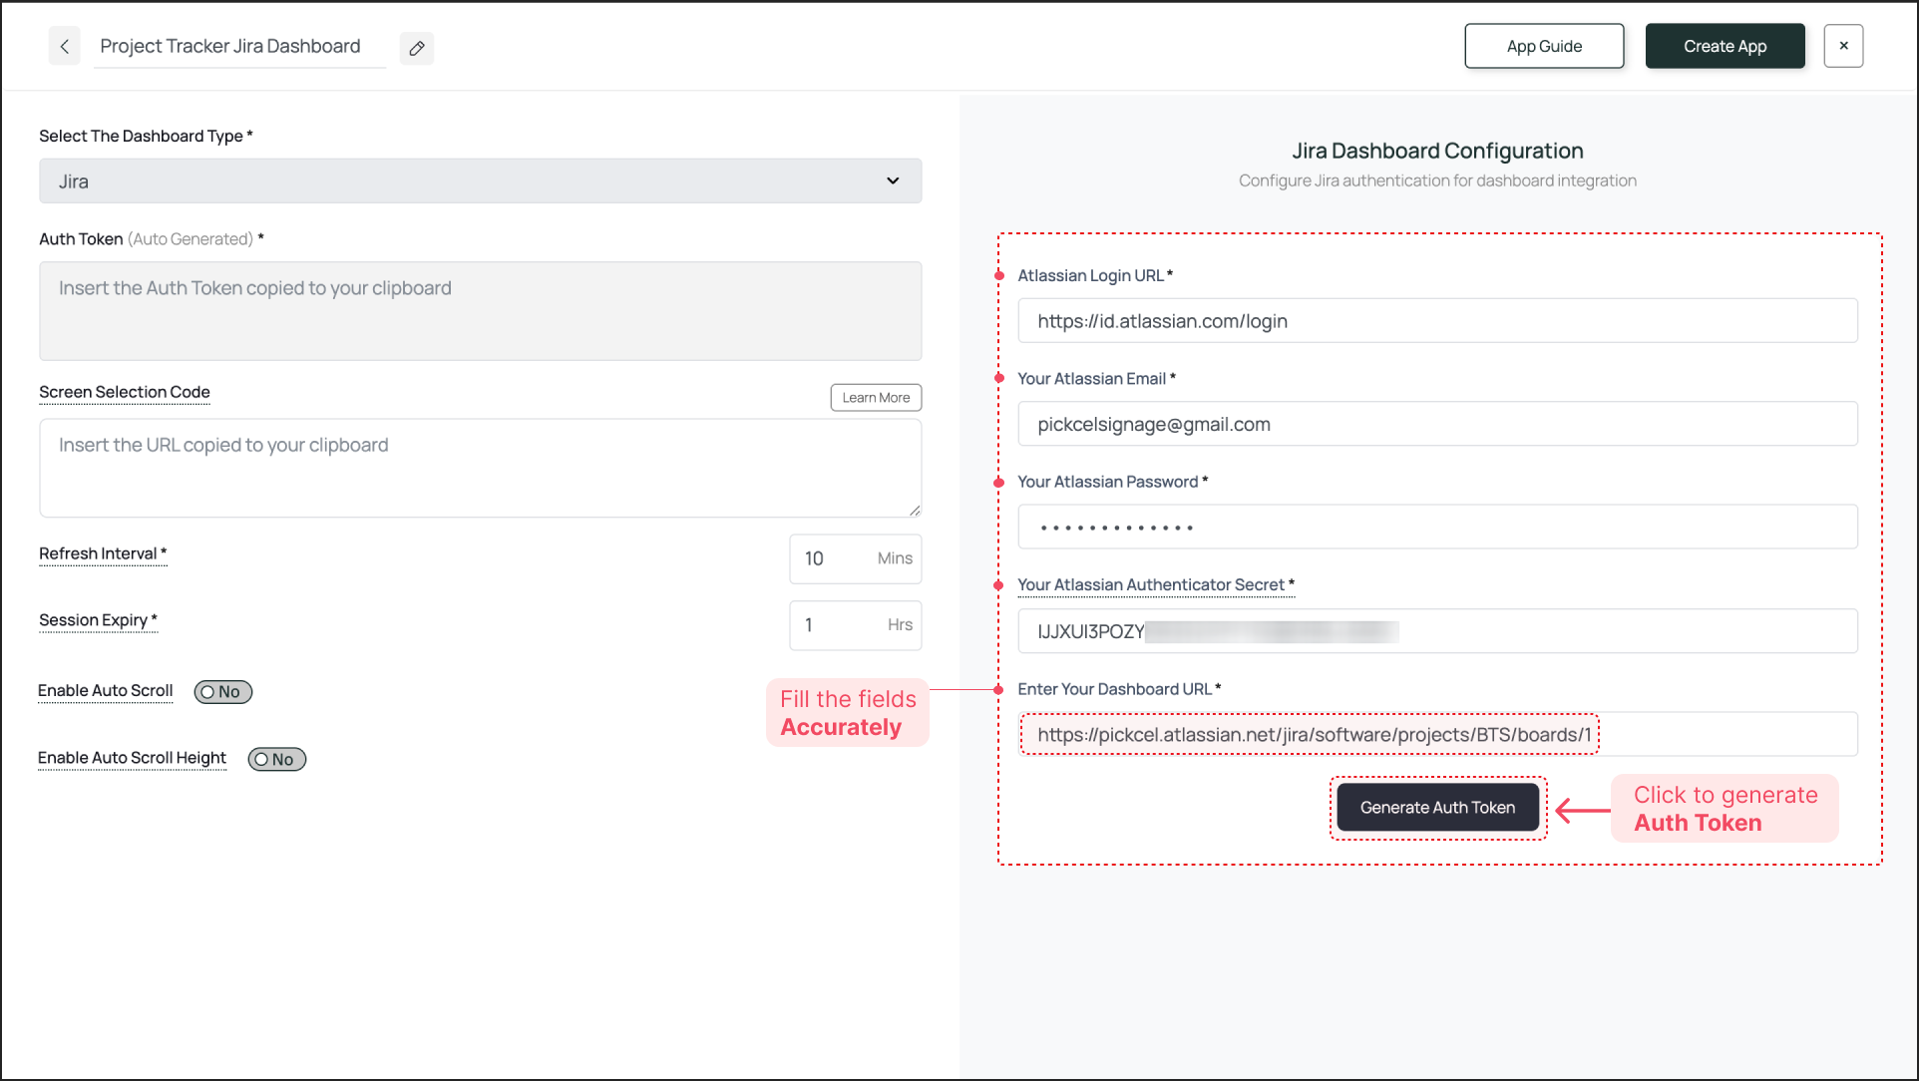Image resolution: width=1919 pixels, height=1081 pixels.
Task: Click the radio circle inside the Auto Scroll toggle
Action: pyautogui.click(x=206, y=691)
